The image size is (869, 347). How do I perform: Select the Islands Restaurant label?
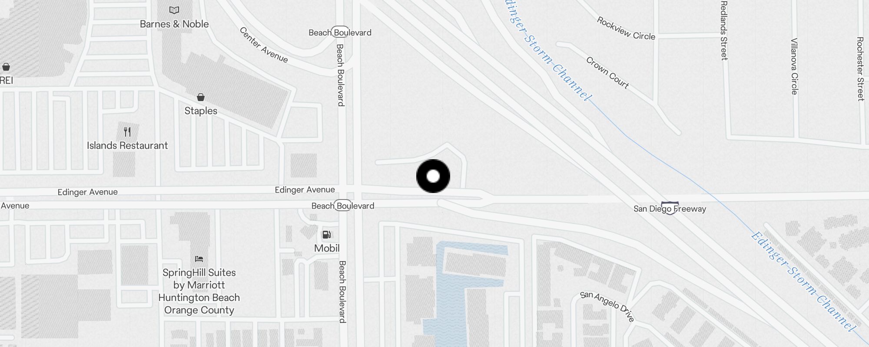(127, 146)
